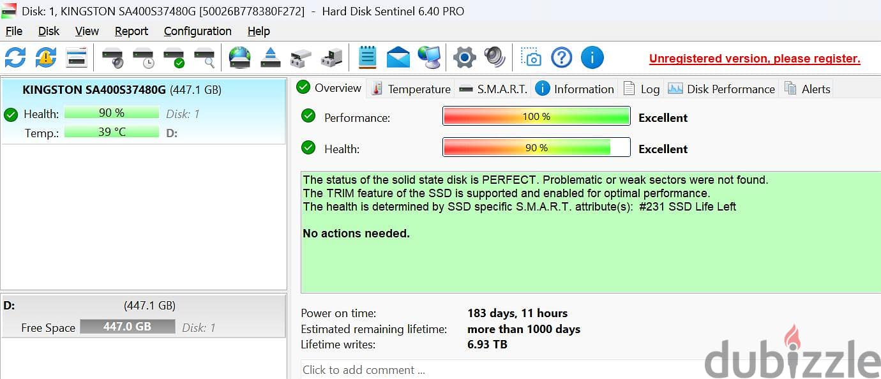Click the disk with magnifier surface test icon
The image size is (881, 379).
click(x=205, y=57)
